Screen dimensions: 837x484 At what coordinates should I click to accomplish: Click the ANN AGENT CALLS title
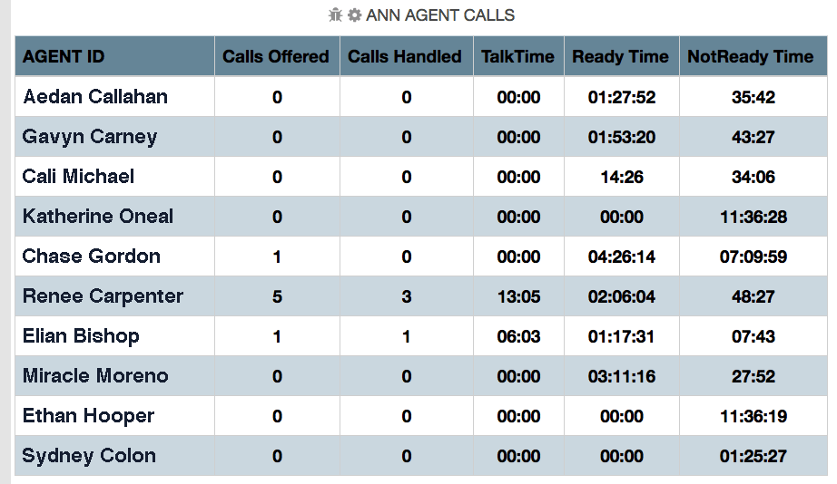point(440,15)
